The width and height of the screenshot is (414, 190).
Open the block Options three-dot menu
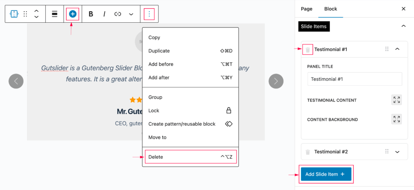[x=149, y=14]
